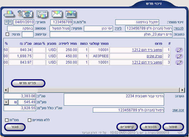Click the מע"מ value 545.49
Screen dimensions: 189x137
27,102
